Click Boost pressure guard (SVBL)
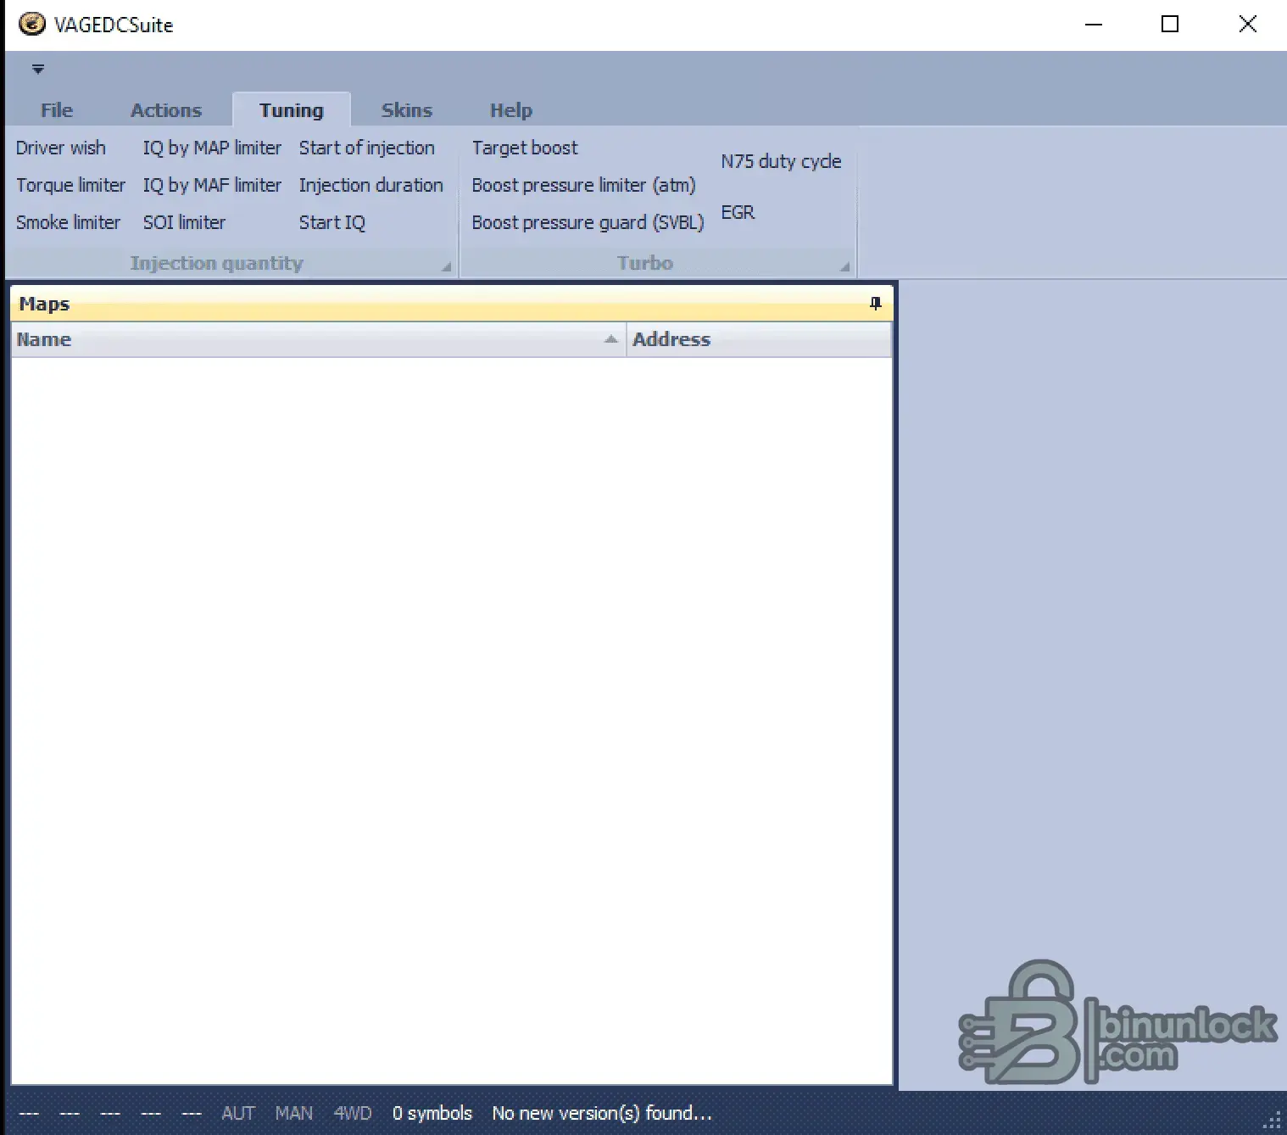The height and width of the screenshot is (1135, 1287). [x=588, y=222]
